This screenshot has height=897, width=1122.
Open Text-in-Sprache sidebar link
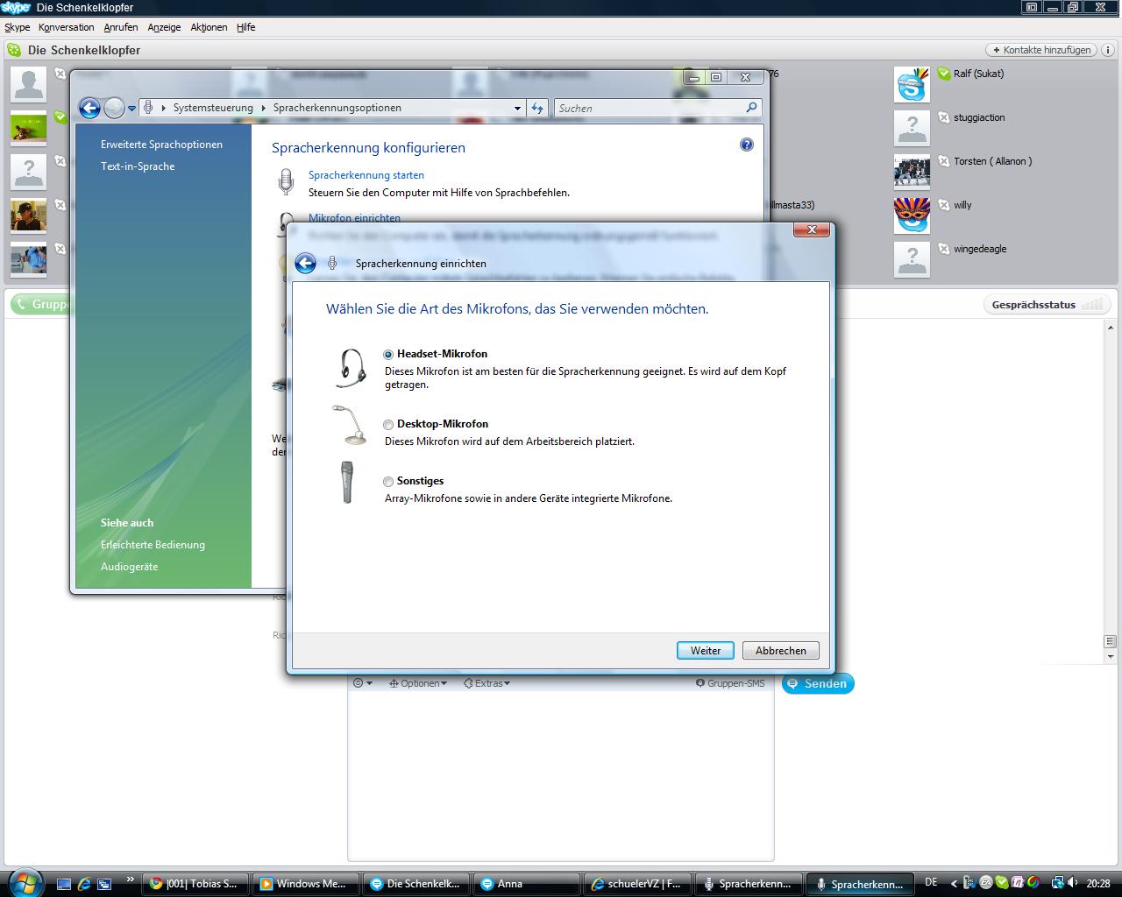[x=138, y=166]
